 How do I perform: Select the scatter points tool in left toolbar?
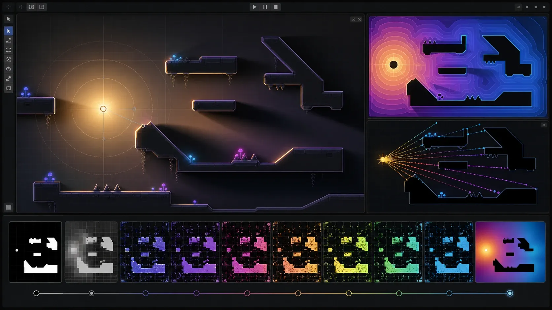point(9,59)
